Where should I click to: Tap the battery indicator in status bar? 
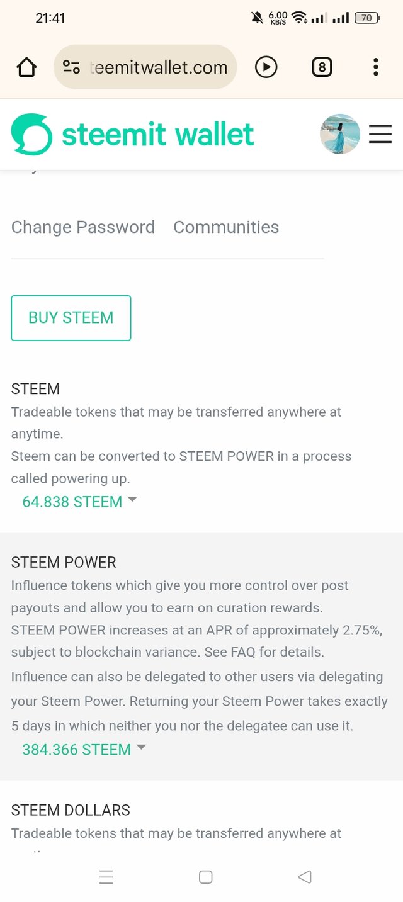pyautogui.click(x=367, y=18)
